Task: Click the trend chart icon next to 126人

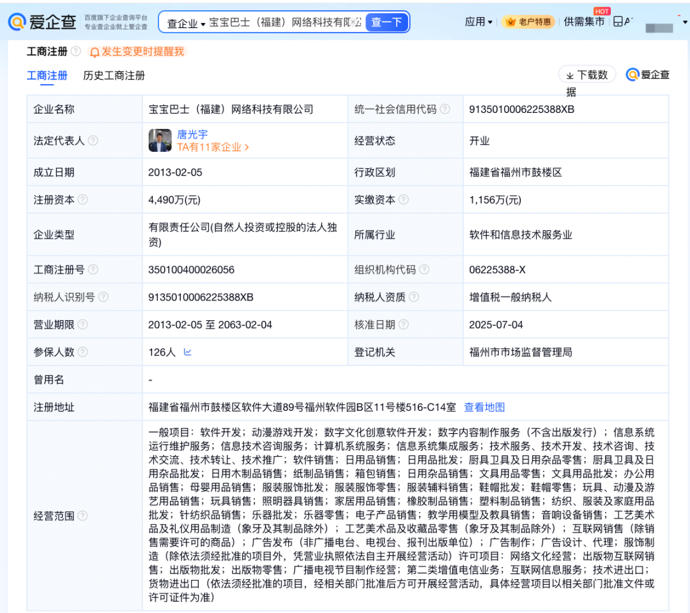Action: click(189, 351)
